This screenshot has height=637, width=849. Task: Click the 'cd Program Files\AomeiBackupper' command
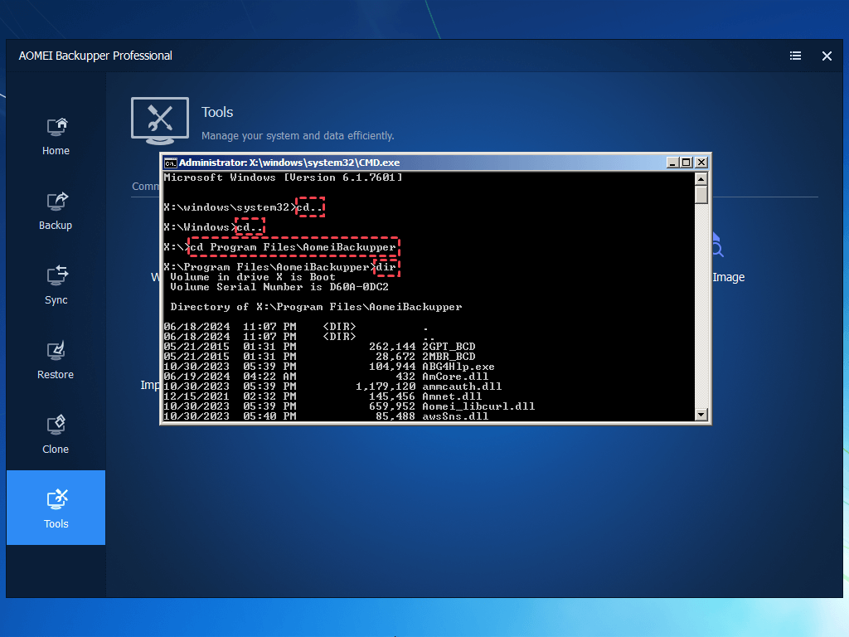coord(294,247)
